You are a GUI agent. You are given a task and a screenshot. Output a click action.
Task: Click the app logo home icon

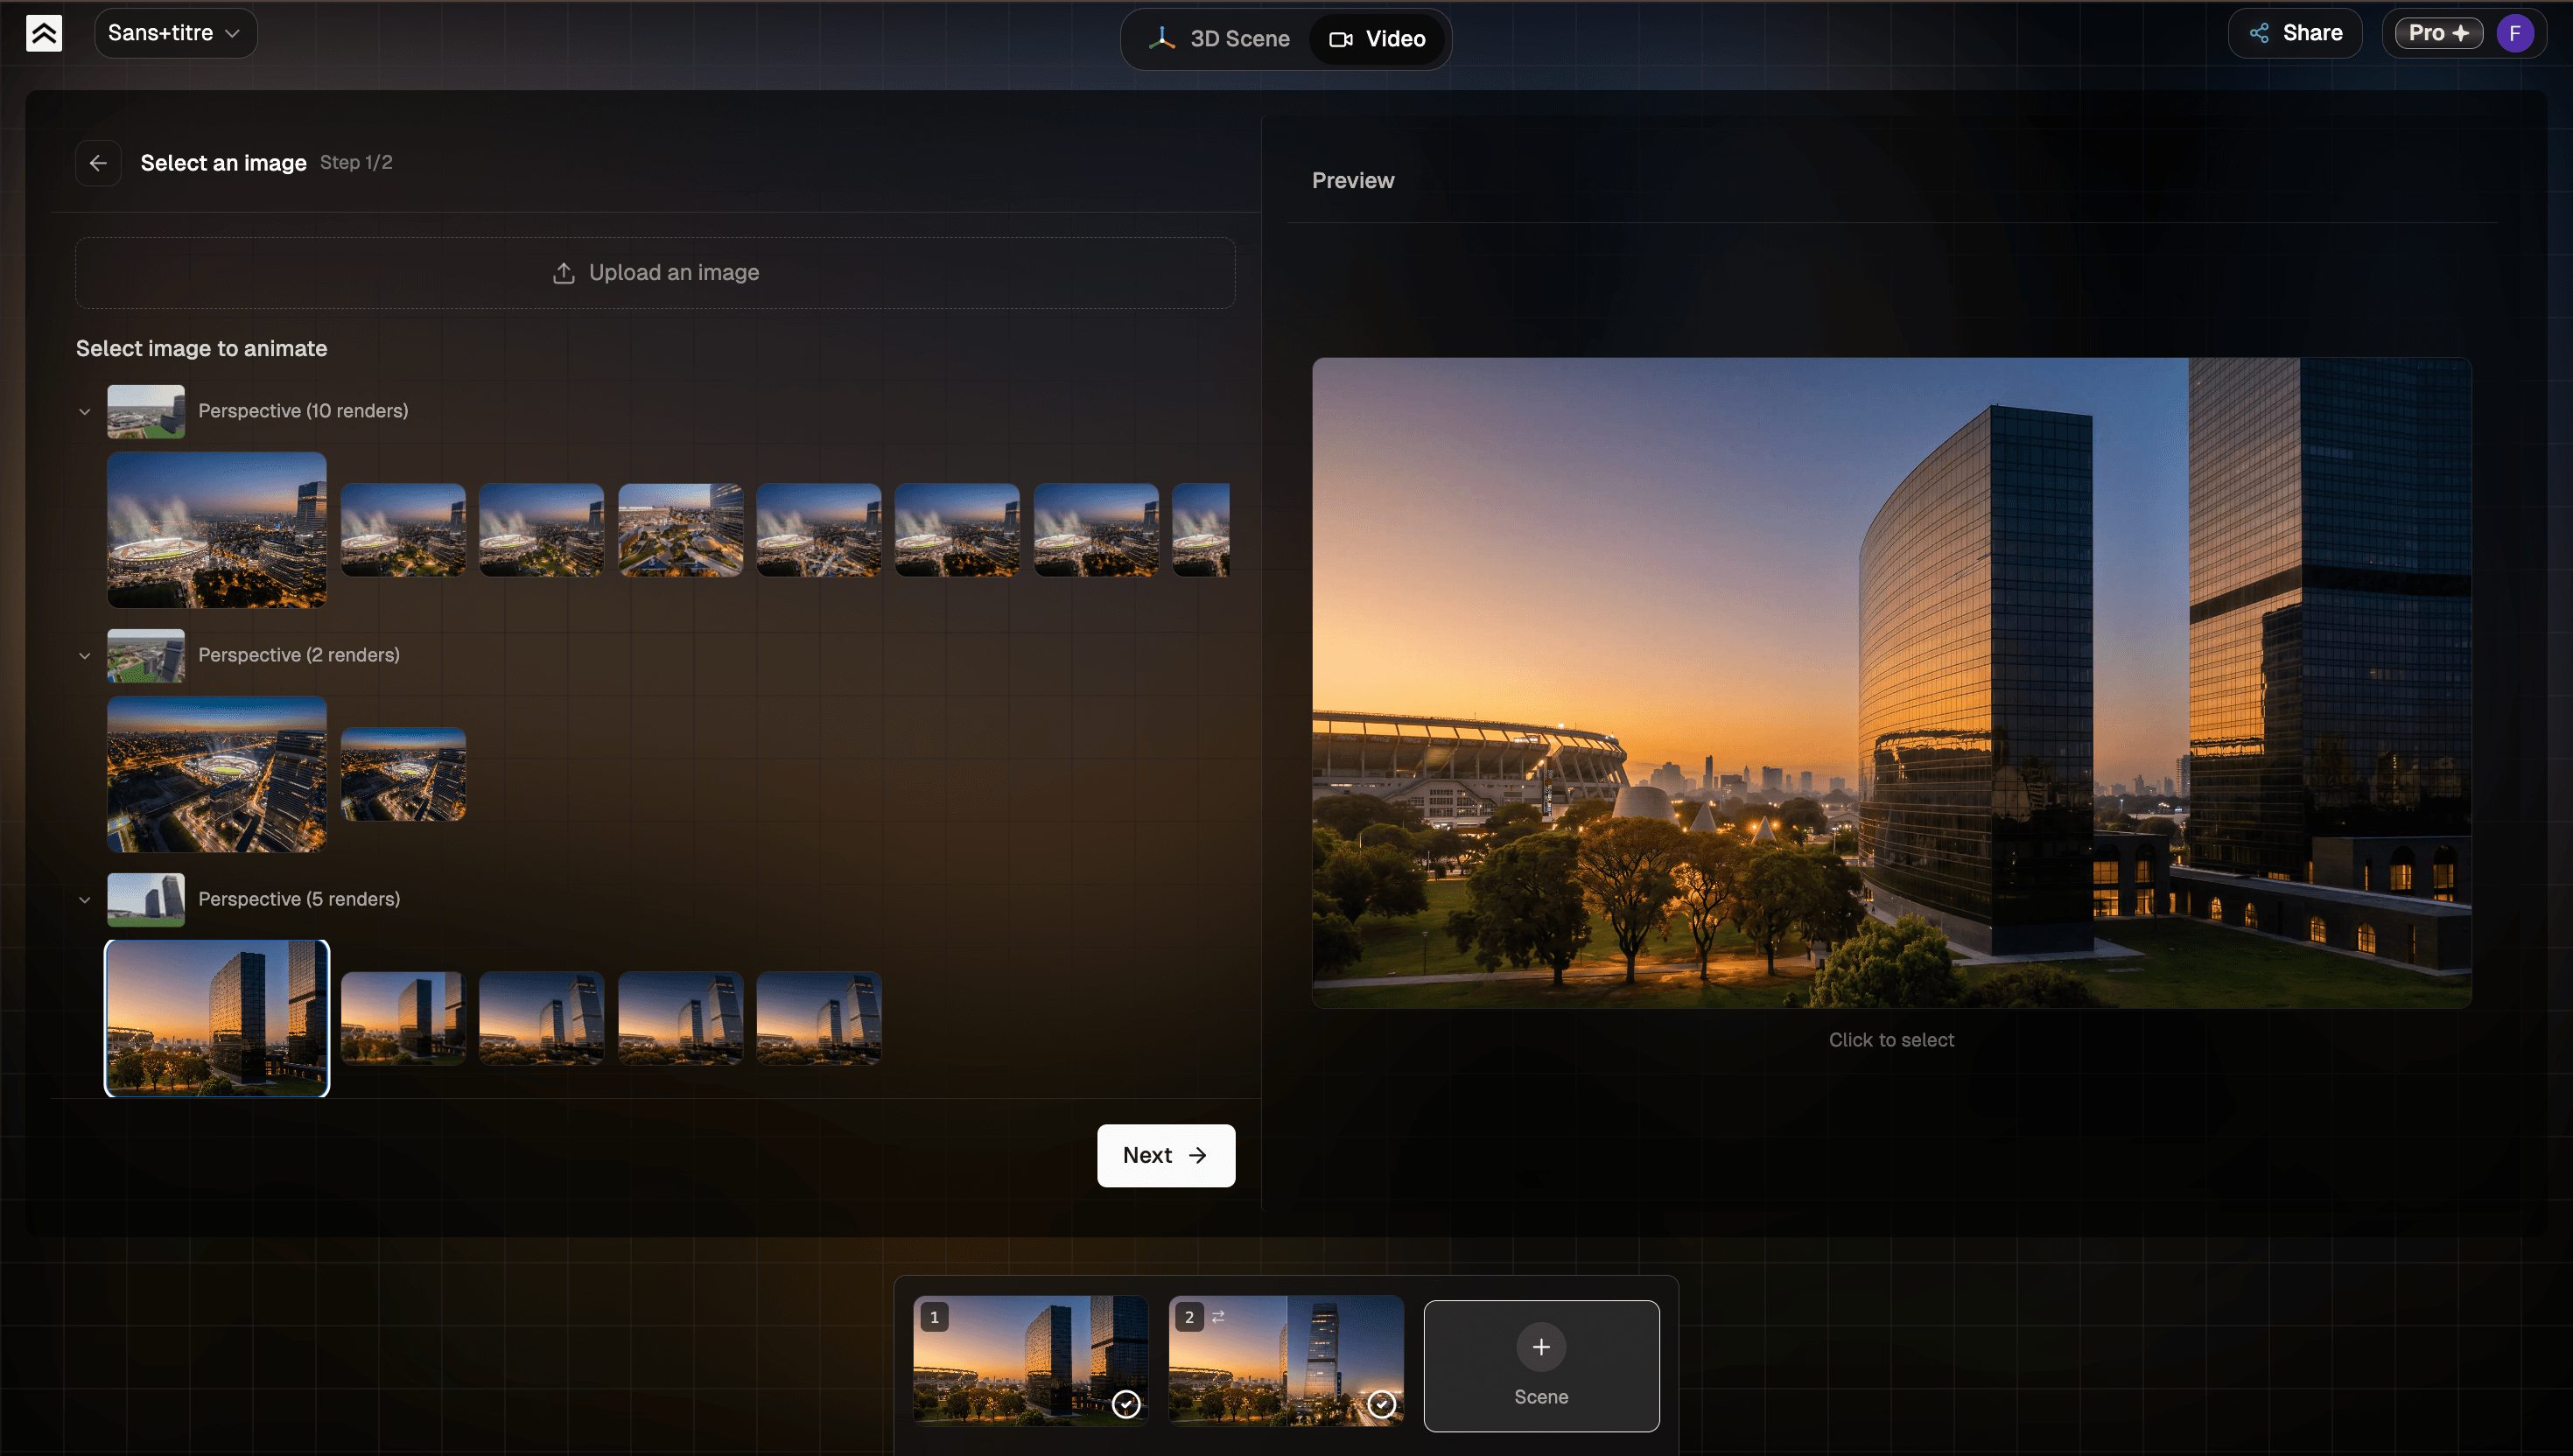(44, 33)
